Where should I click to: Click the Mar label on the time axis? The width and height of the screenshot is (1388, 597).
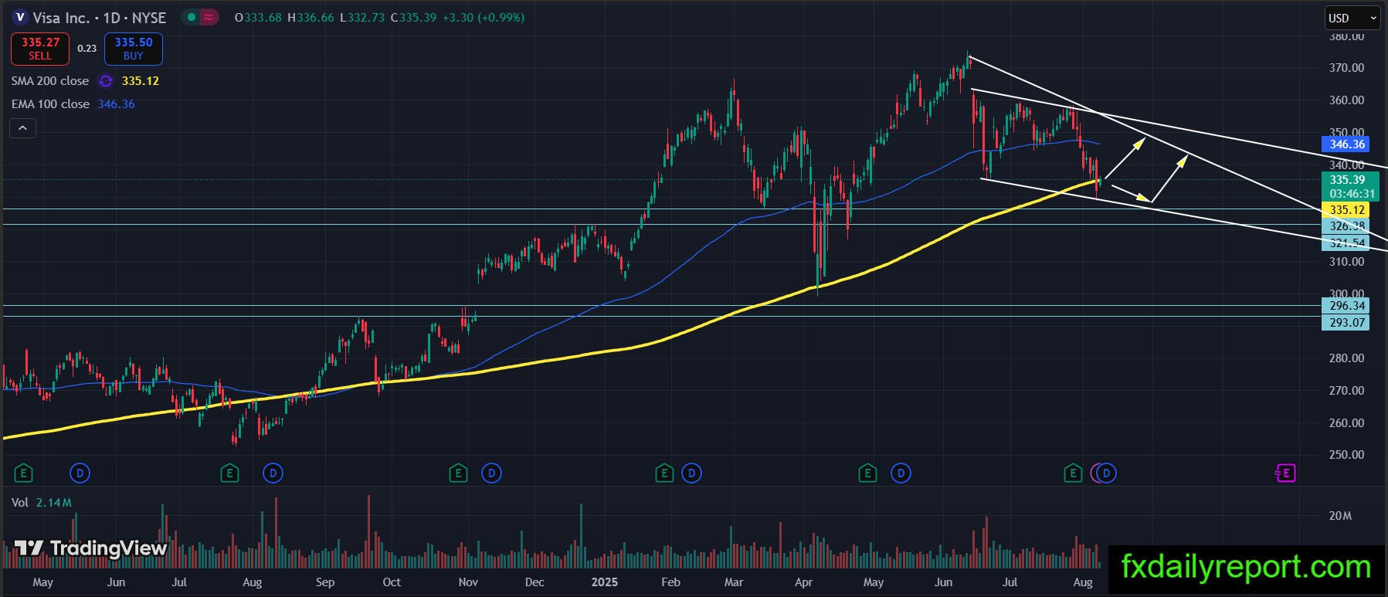(x=734, y=582)
